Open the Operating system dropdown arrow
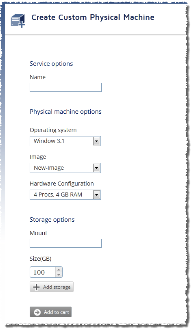The width and height of the screenshot is (194, 333). [x=96, y=141]
